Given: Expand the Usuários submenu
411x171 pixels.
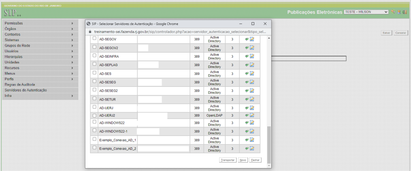Looking at the screenshot, I should tap(39, 51).
